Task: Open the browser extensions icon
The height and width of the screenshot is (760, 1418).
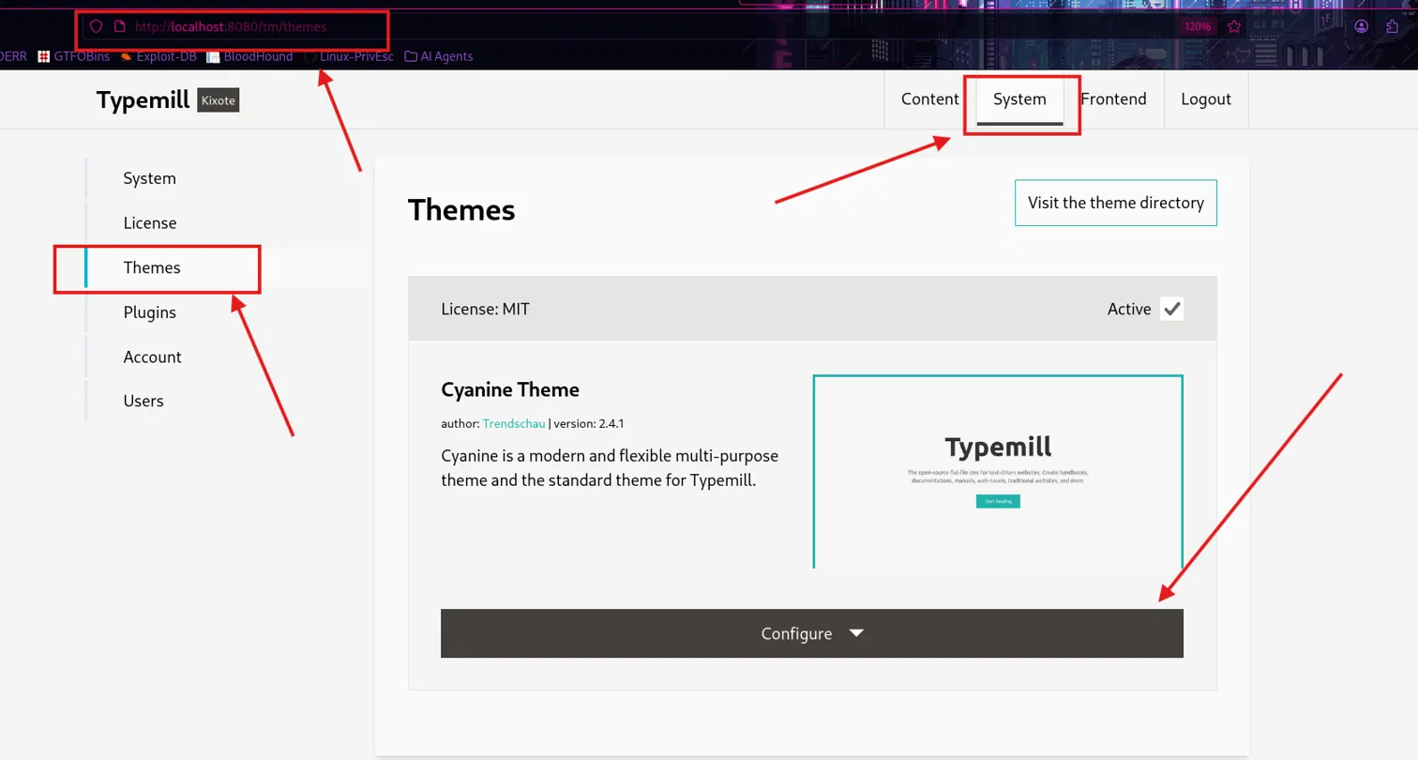Action: pyautogui.click(x=1393, y=26)
